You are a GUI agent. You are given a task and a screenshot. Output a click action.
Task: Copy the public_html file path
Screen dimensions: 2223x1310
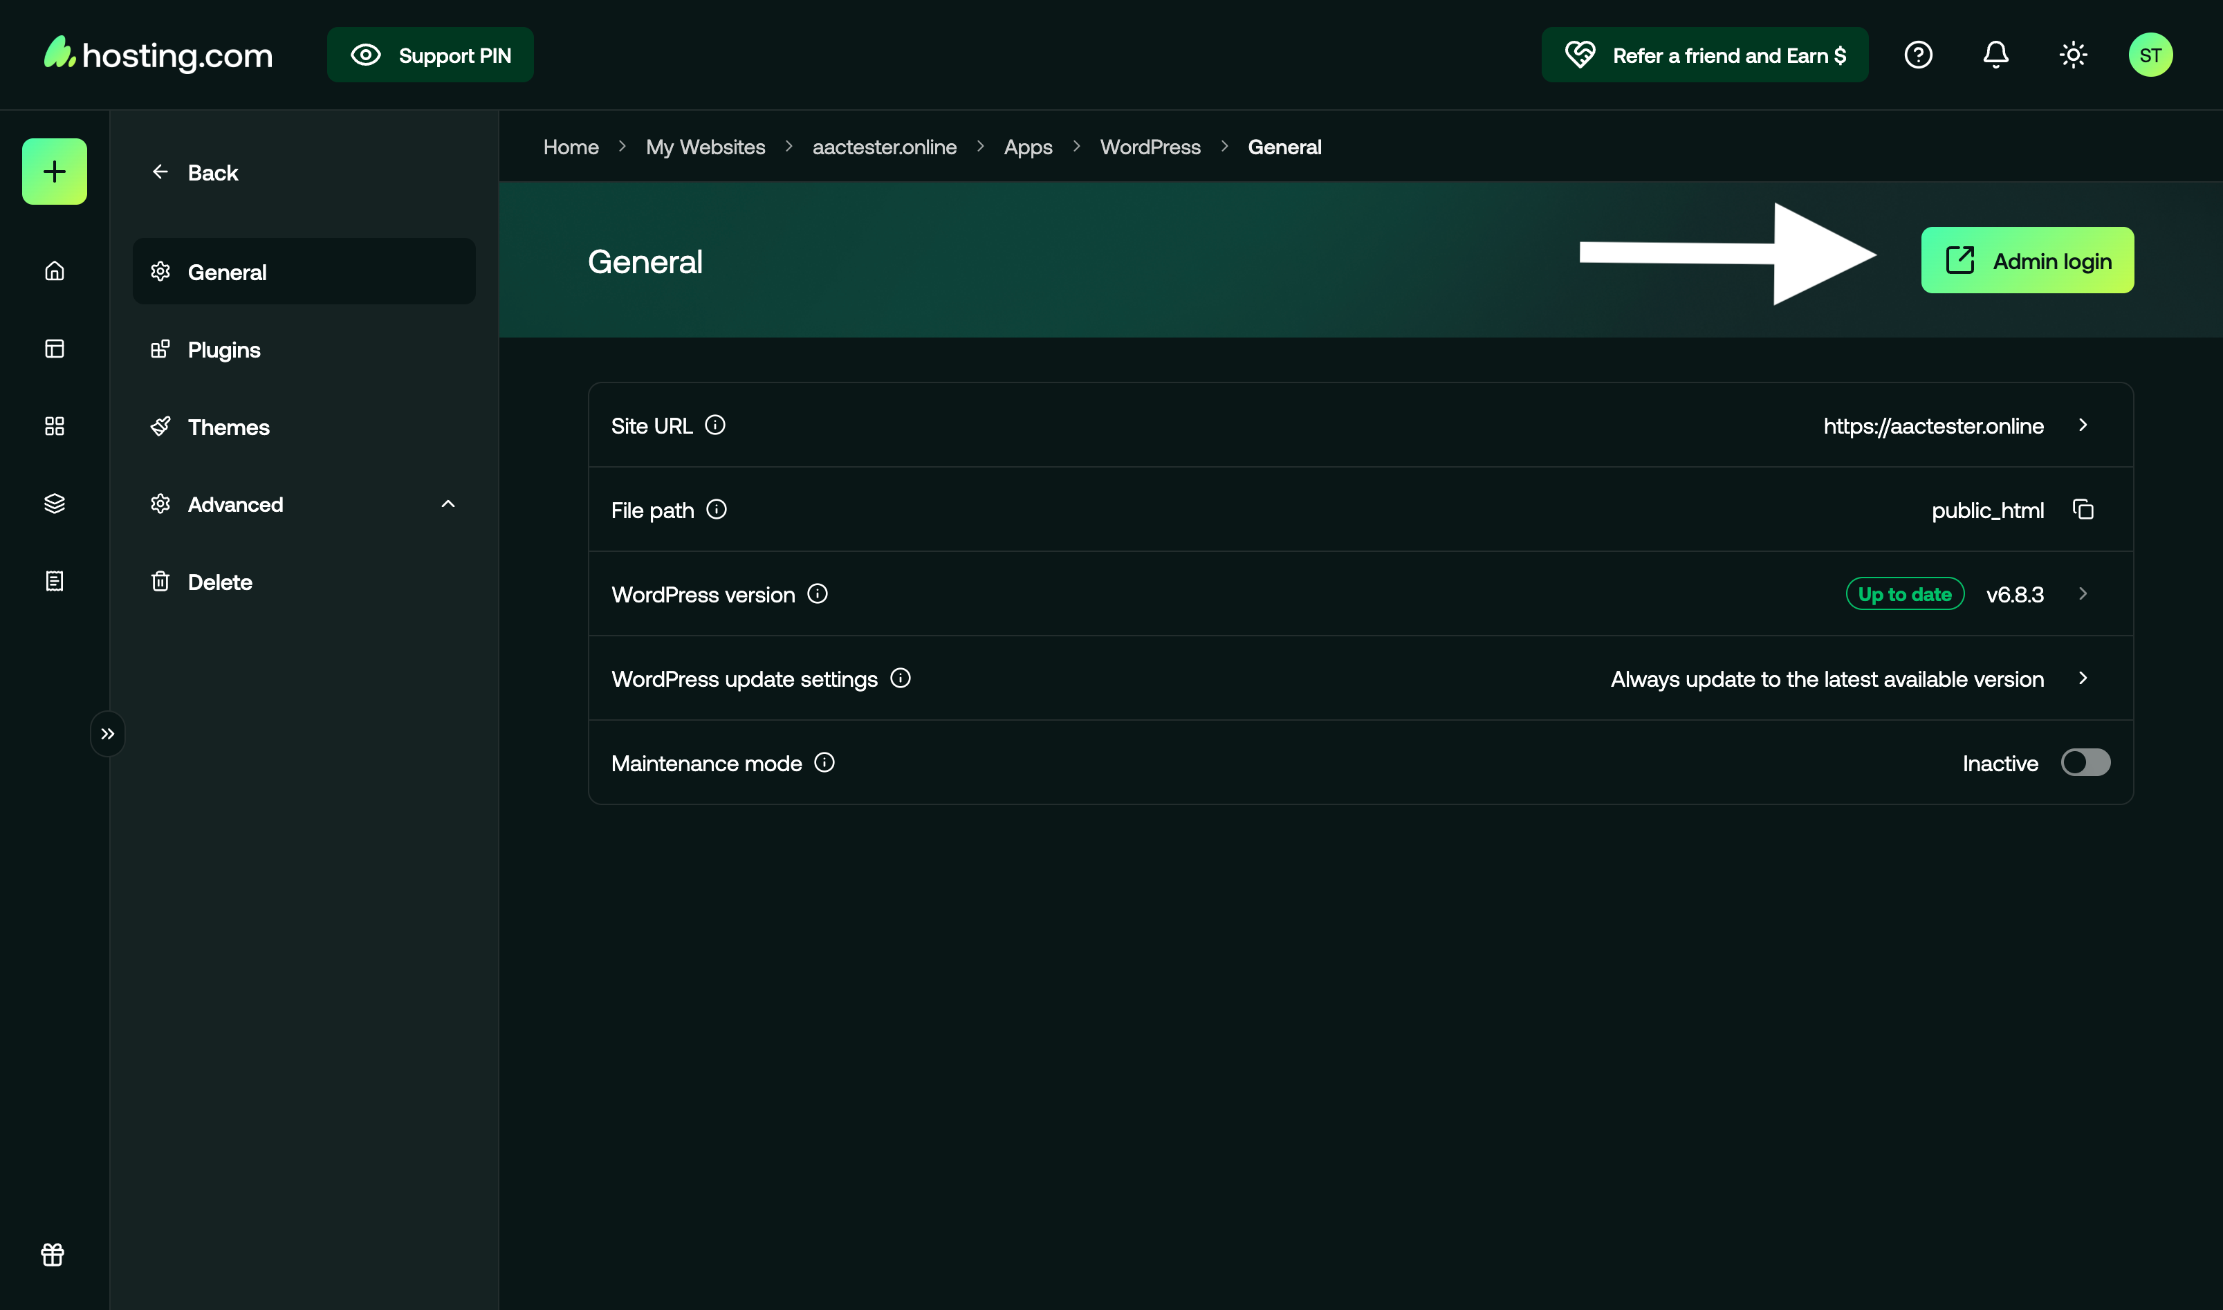tap(2083, 509)
